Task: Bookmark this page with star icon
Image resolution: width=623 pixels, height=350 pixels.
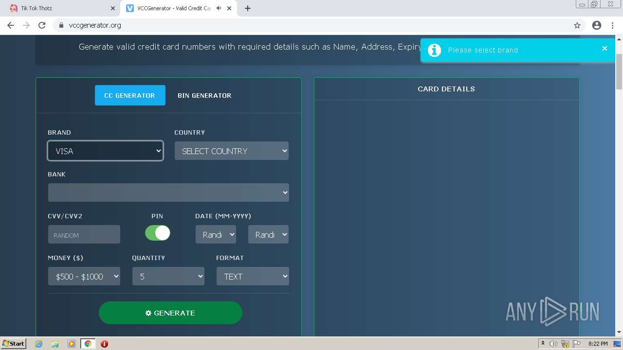Action: point(577,25)
